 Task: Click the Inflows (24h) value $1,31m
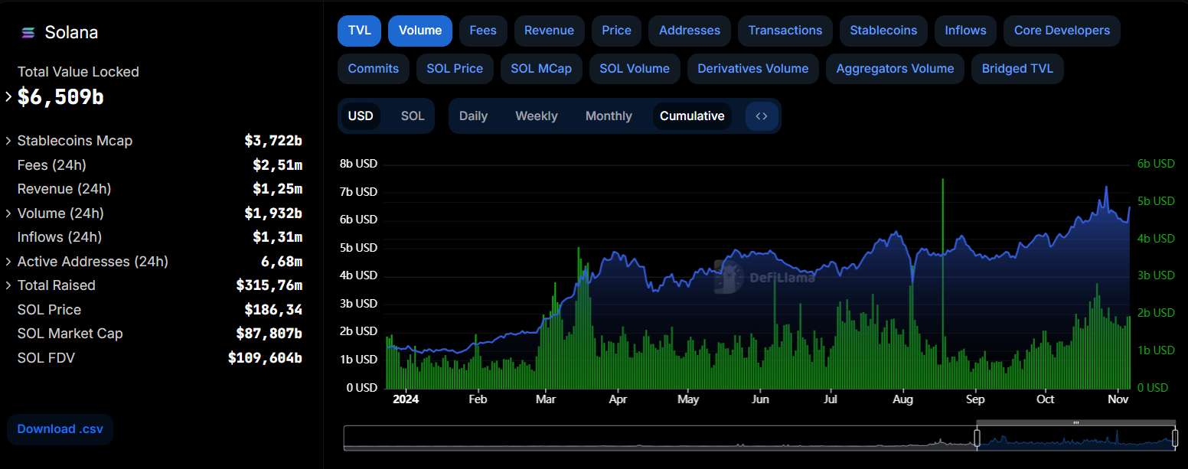tap(278, 237)
